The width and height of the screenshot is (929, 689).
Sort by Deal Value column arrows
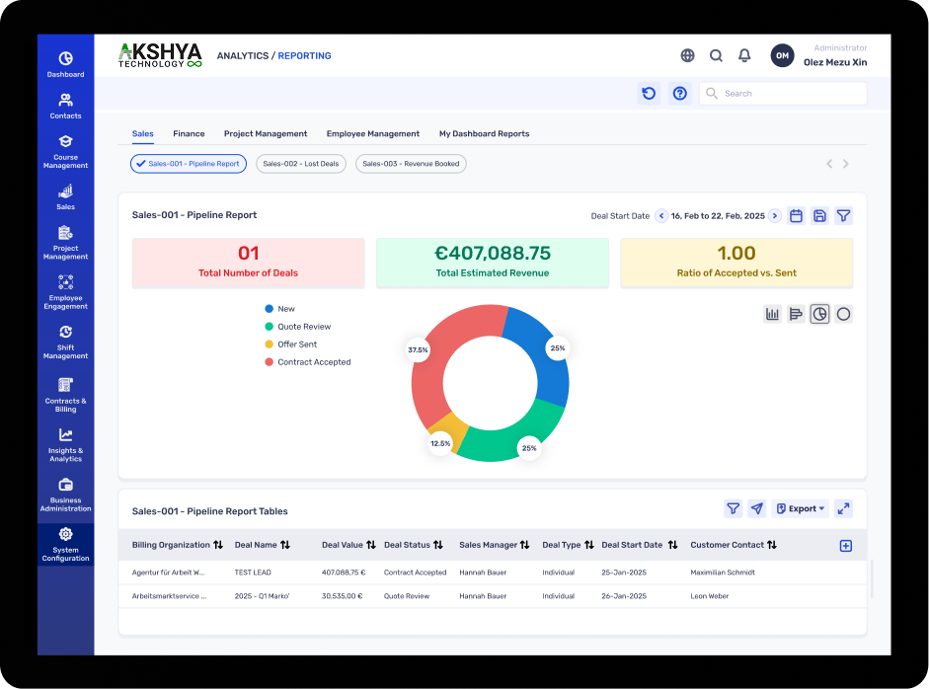(371, 545)
